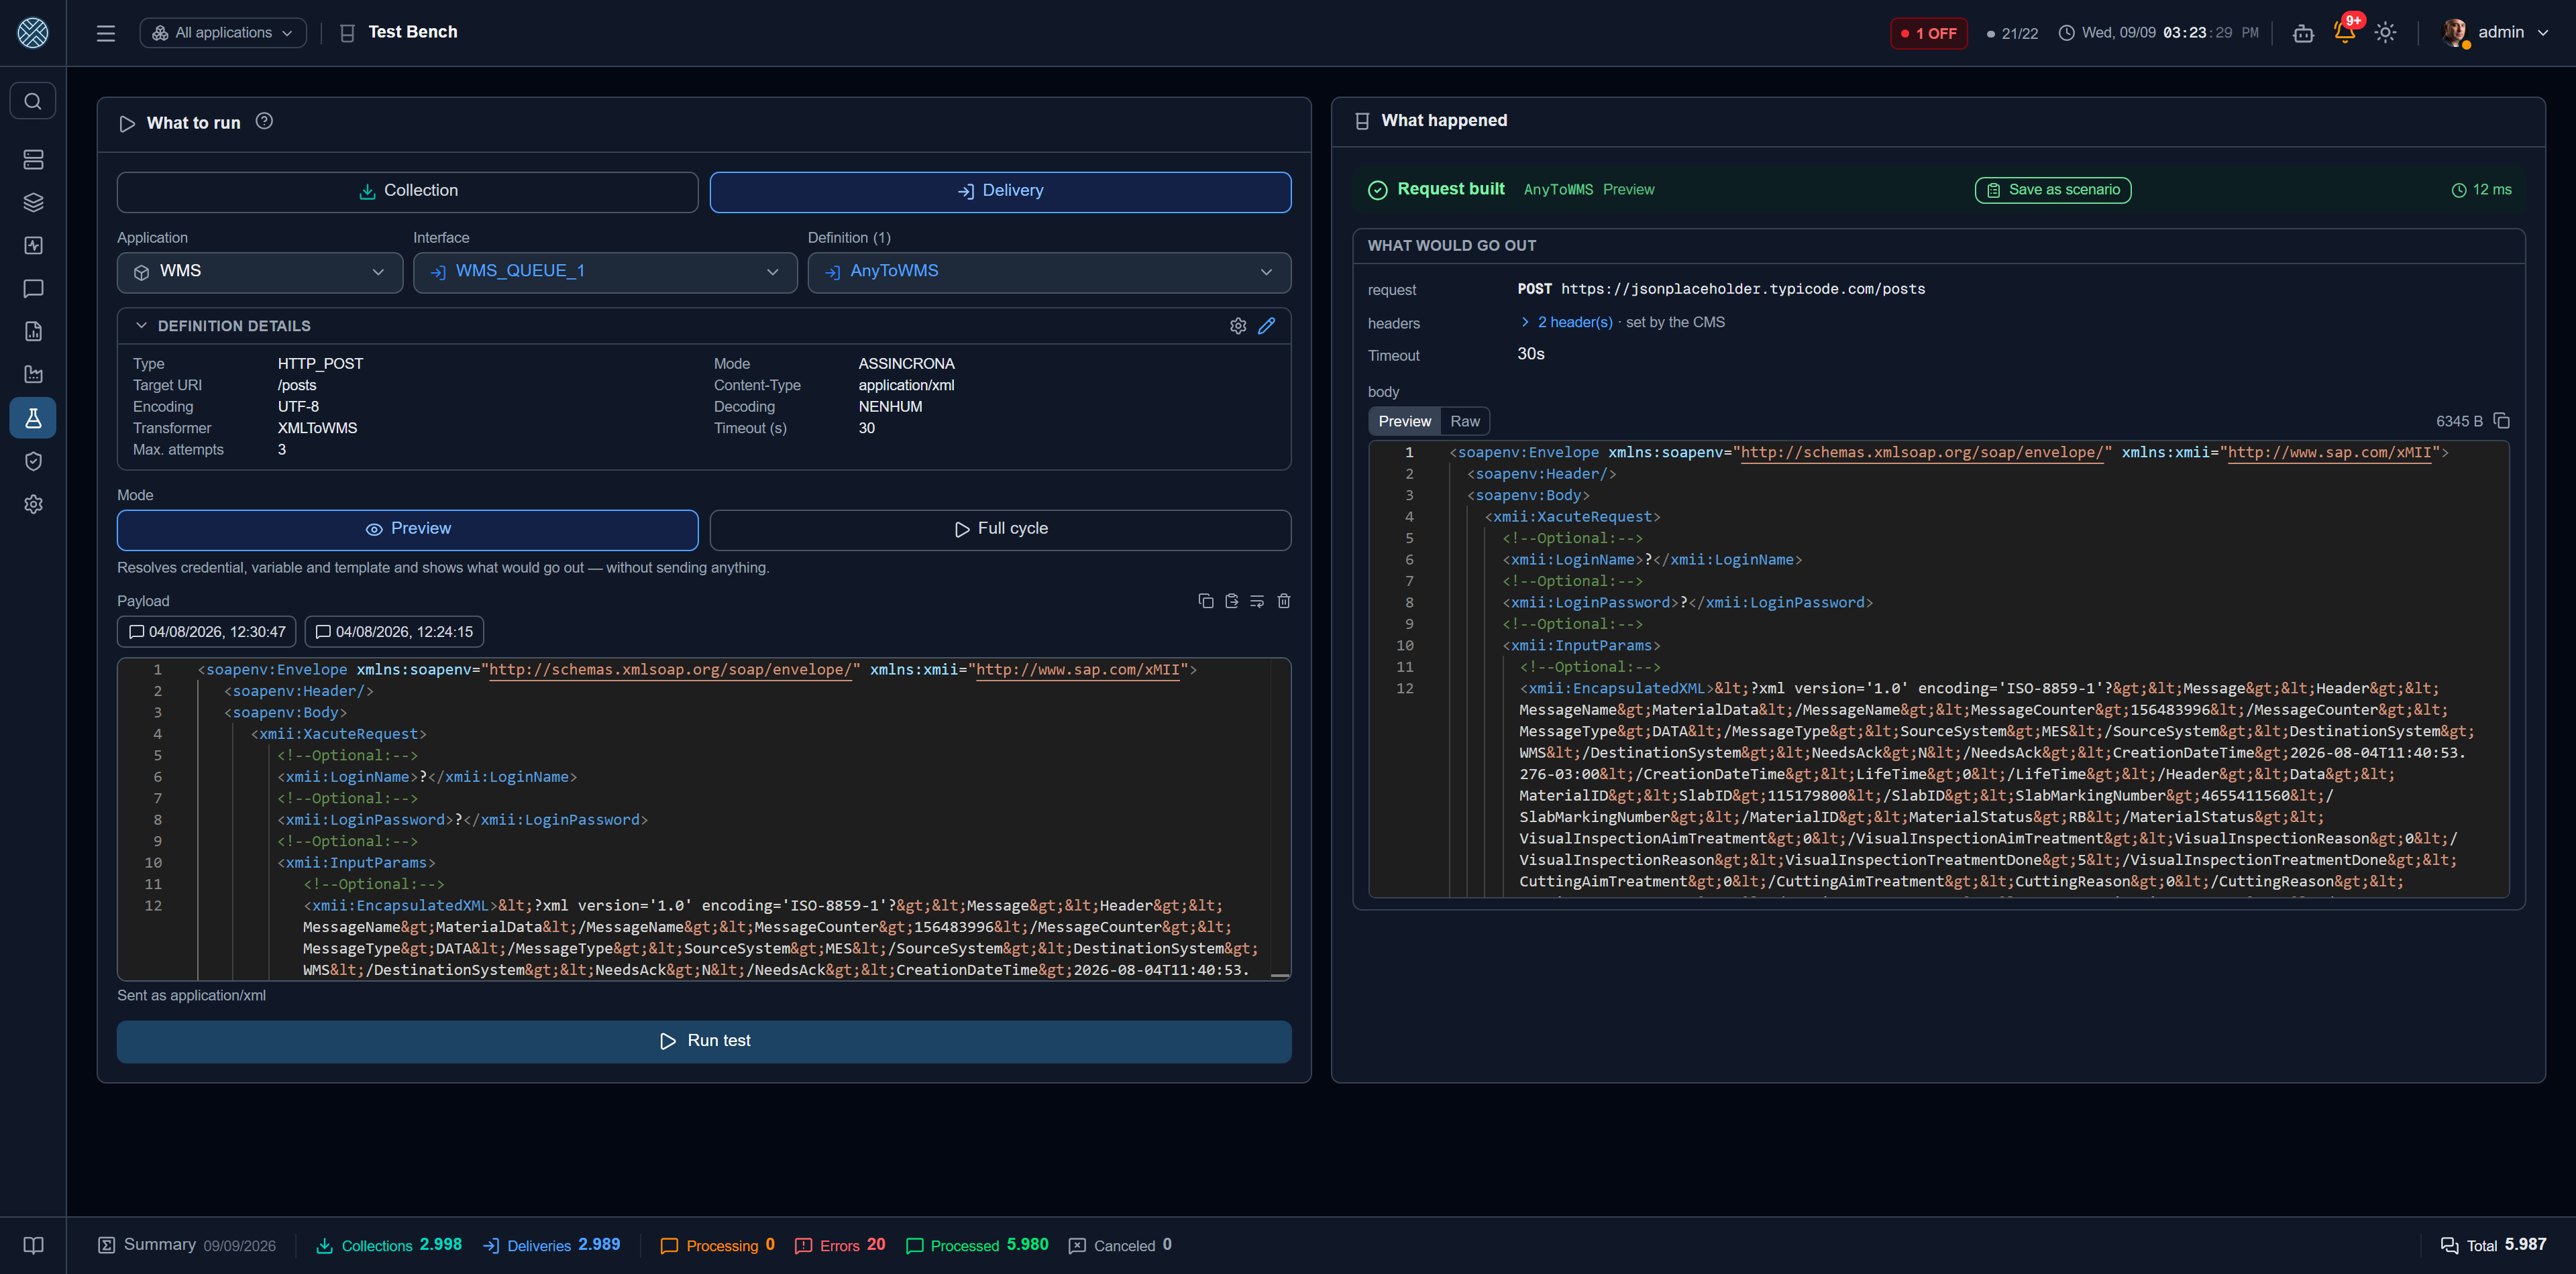Open the Application WMS dropdown
The image size is (2576, 1274).
pos(260,272)
